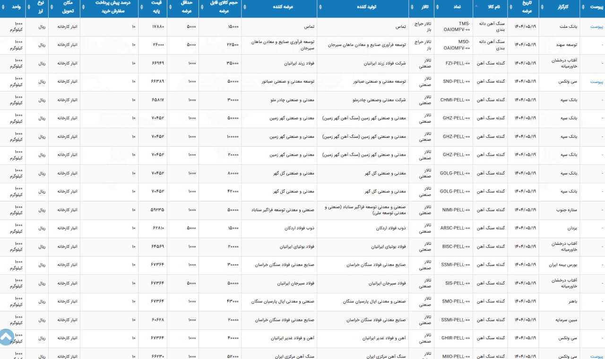
Task: Click broker cell توسعه سهند
Action: [x=567, y=45]
